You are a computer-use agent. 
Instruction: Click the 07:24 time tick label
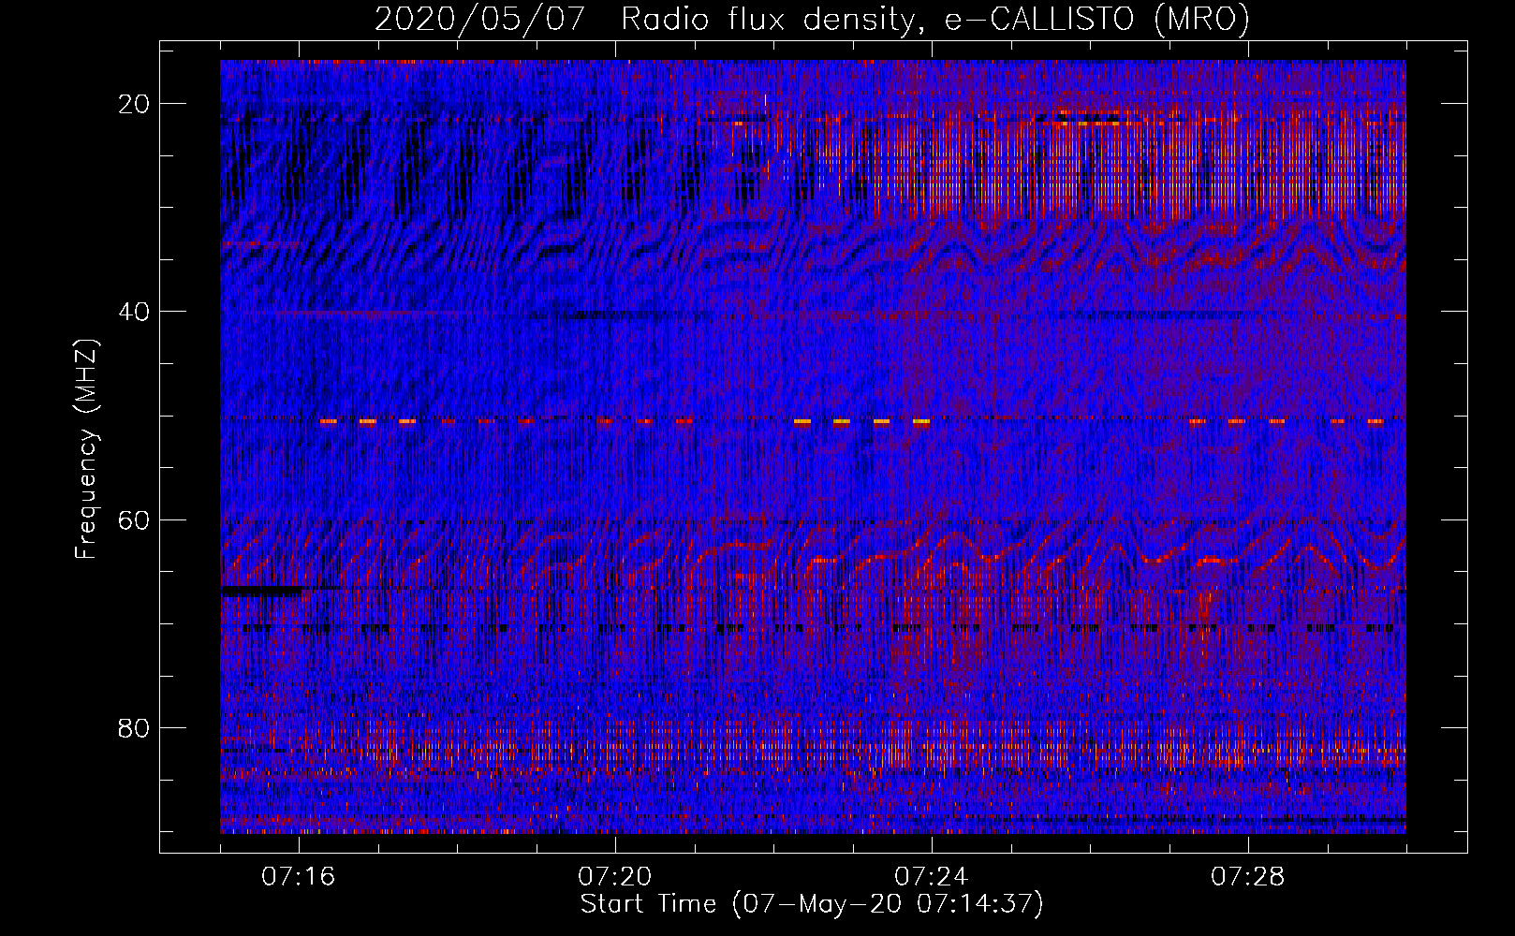click(x=932, y=877)
